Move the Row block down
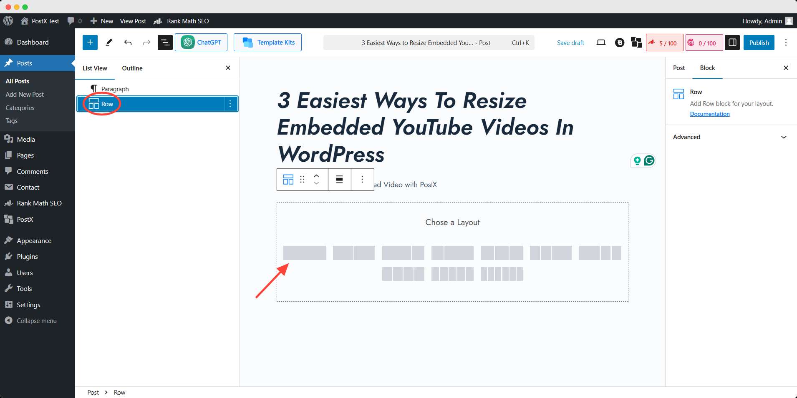Screen dimensions: 797x398 (316, 183)
